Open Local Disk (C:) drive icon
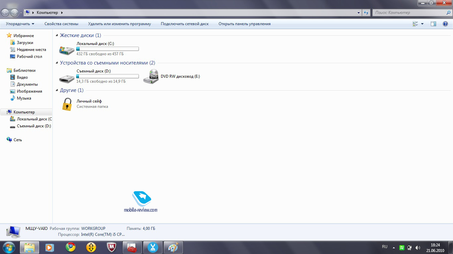The height and width of the screenshot is (254, 453). click(67, 50)
